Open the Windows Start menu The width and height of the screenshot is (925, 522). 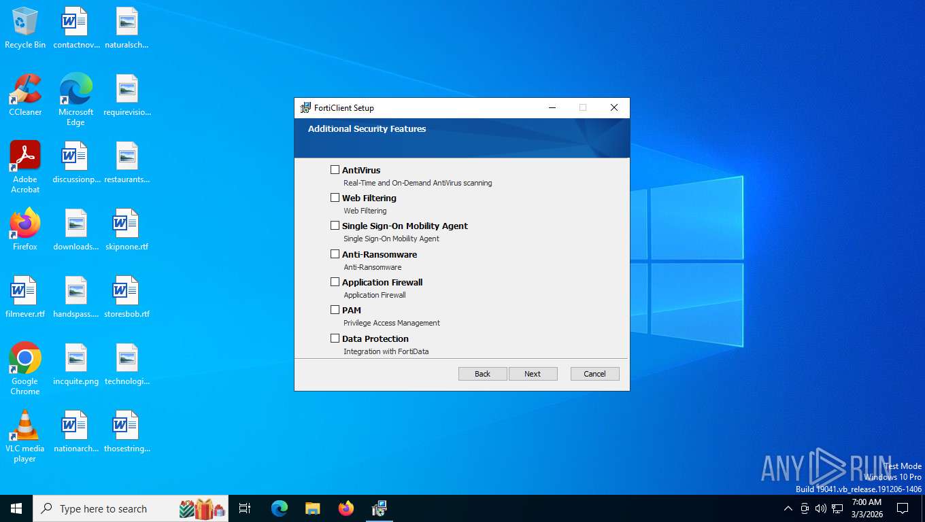[x=16, y=508]
